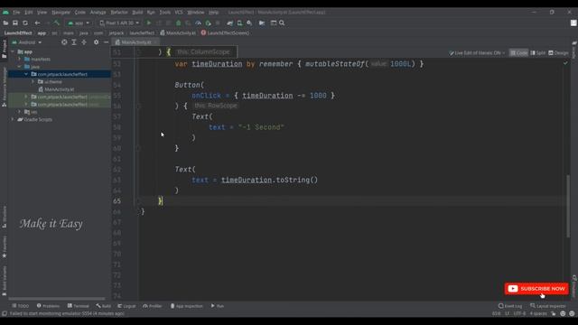Collapse selected com.jetpack.launcheffect package arrow
This screenshot has width=578, height=325.
(26, 74)
